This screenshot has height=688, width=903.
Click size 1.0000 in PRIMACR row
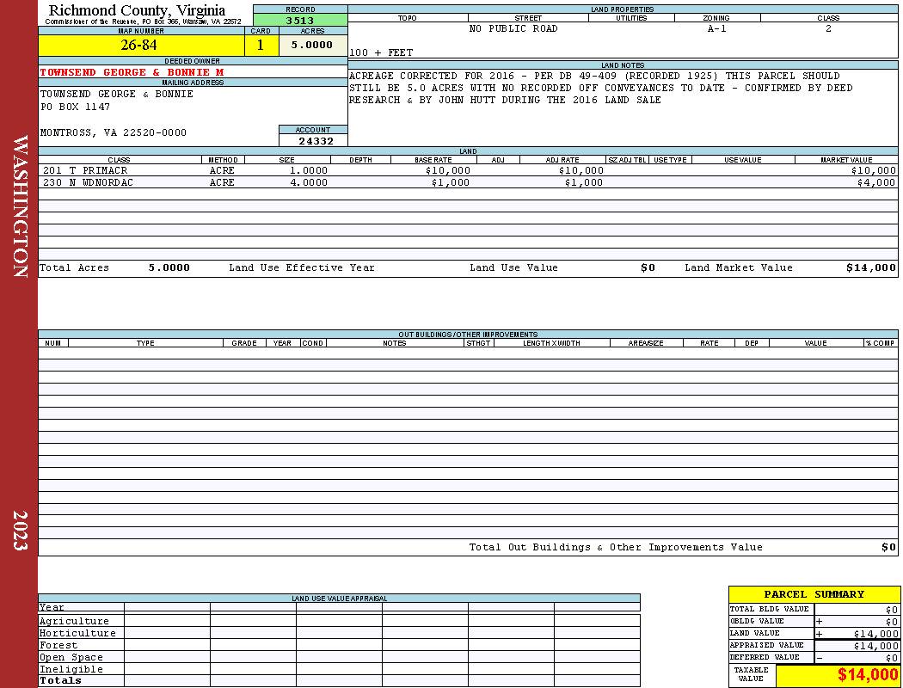(309, 170)
